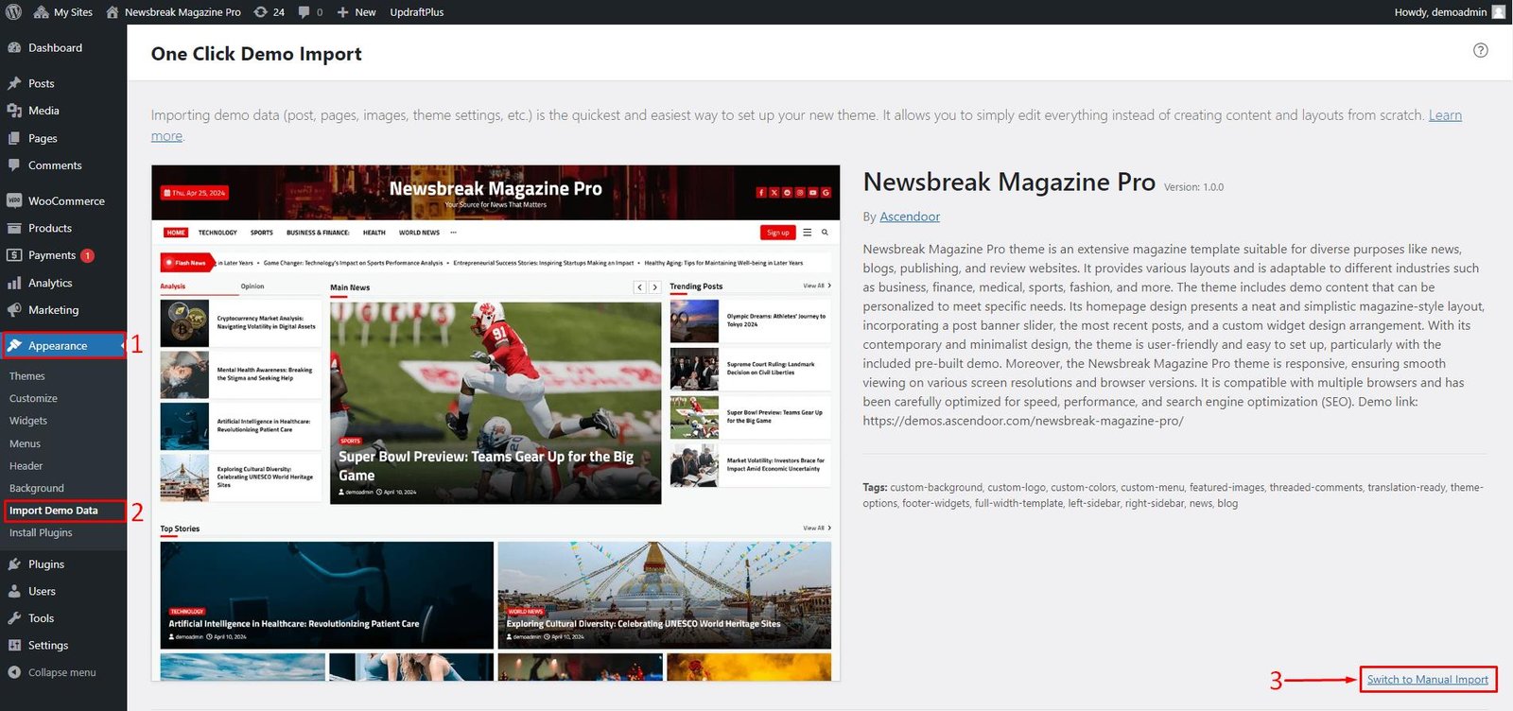Screen dimensions: 1513x711
Task: Open comments bubble in the admin bar
Action: pyautogui.click(x=310, y=12)
